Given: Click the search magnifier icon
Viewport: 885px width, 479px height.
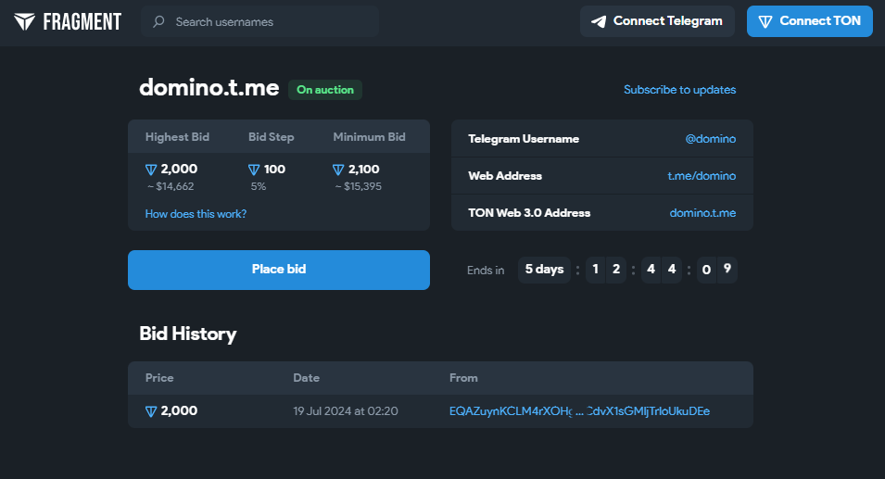Looking at the screenshot, I should (158, 21).
